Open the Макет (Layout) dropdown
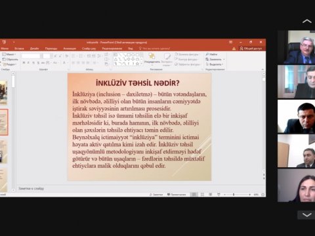 tap(9, 54)
